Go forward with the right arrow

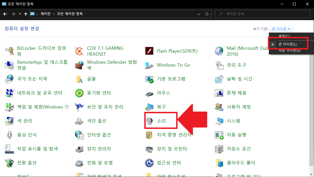point(13,14)
